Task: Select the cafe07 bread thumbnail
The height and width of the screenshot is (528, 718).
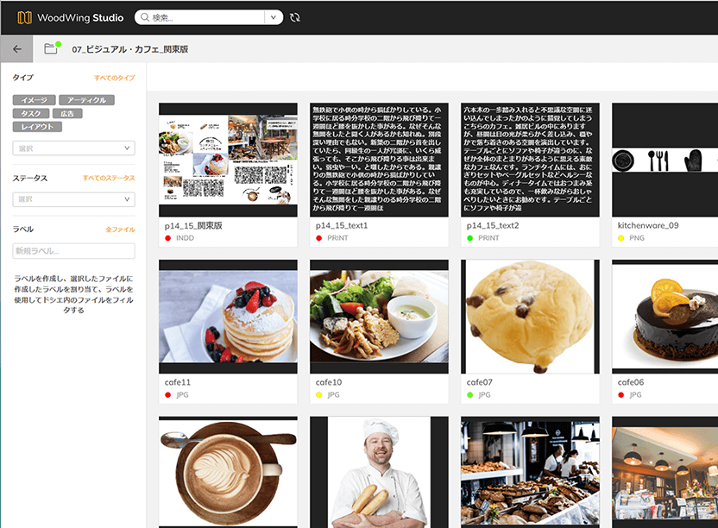Action: pos(530,317)
